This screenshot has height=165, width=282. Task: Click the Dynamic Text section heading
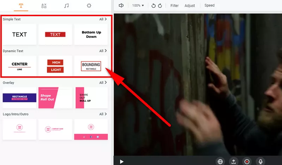[13, 51]
